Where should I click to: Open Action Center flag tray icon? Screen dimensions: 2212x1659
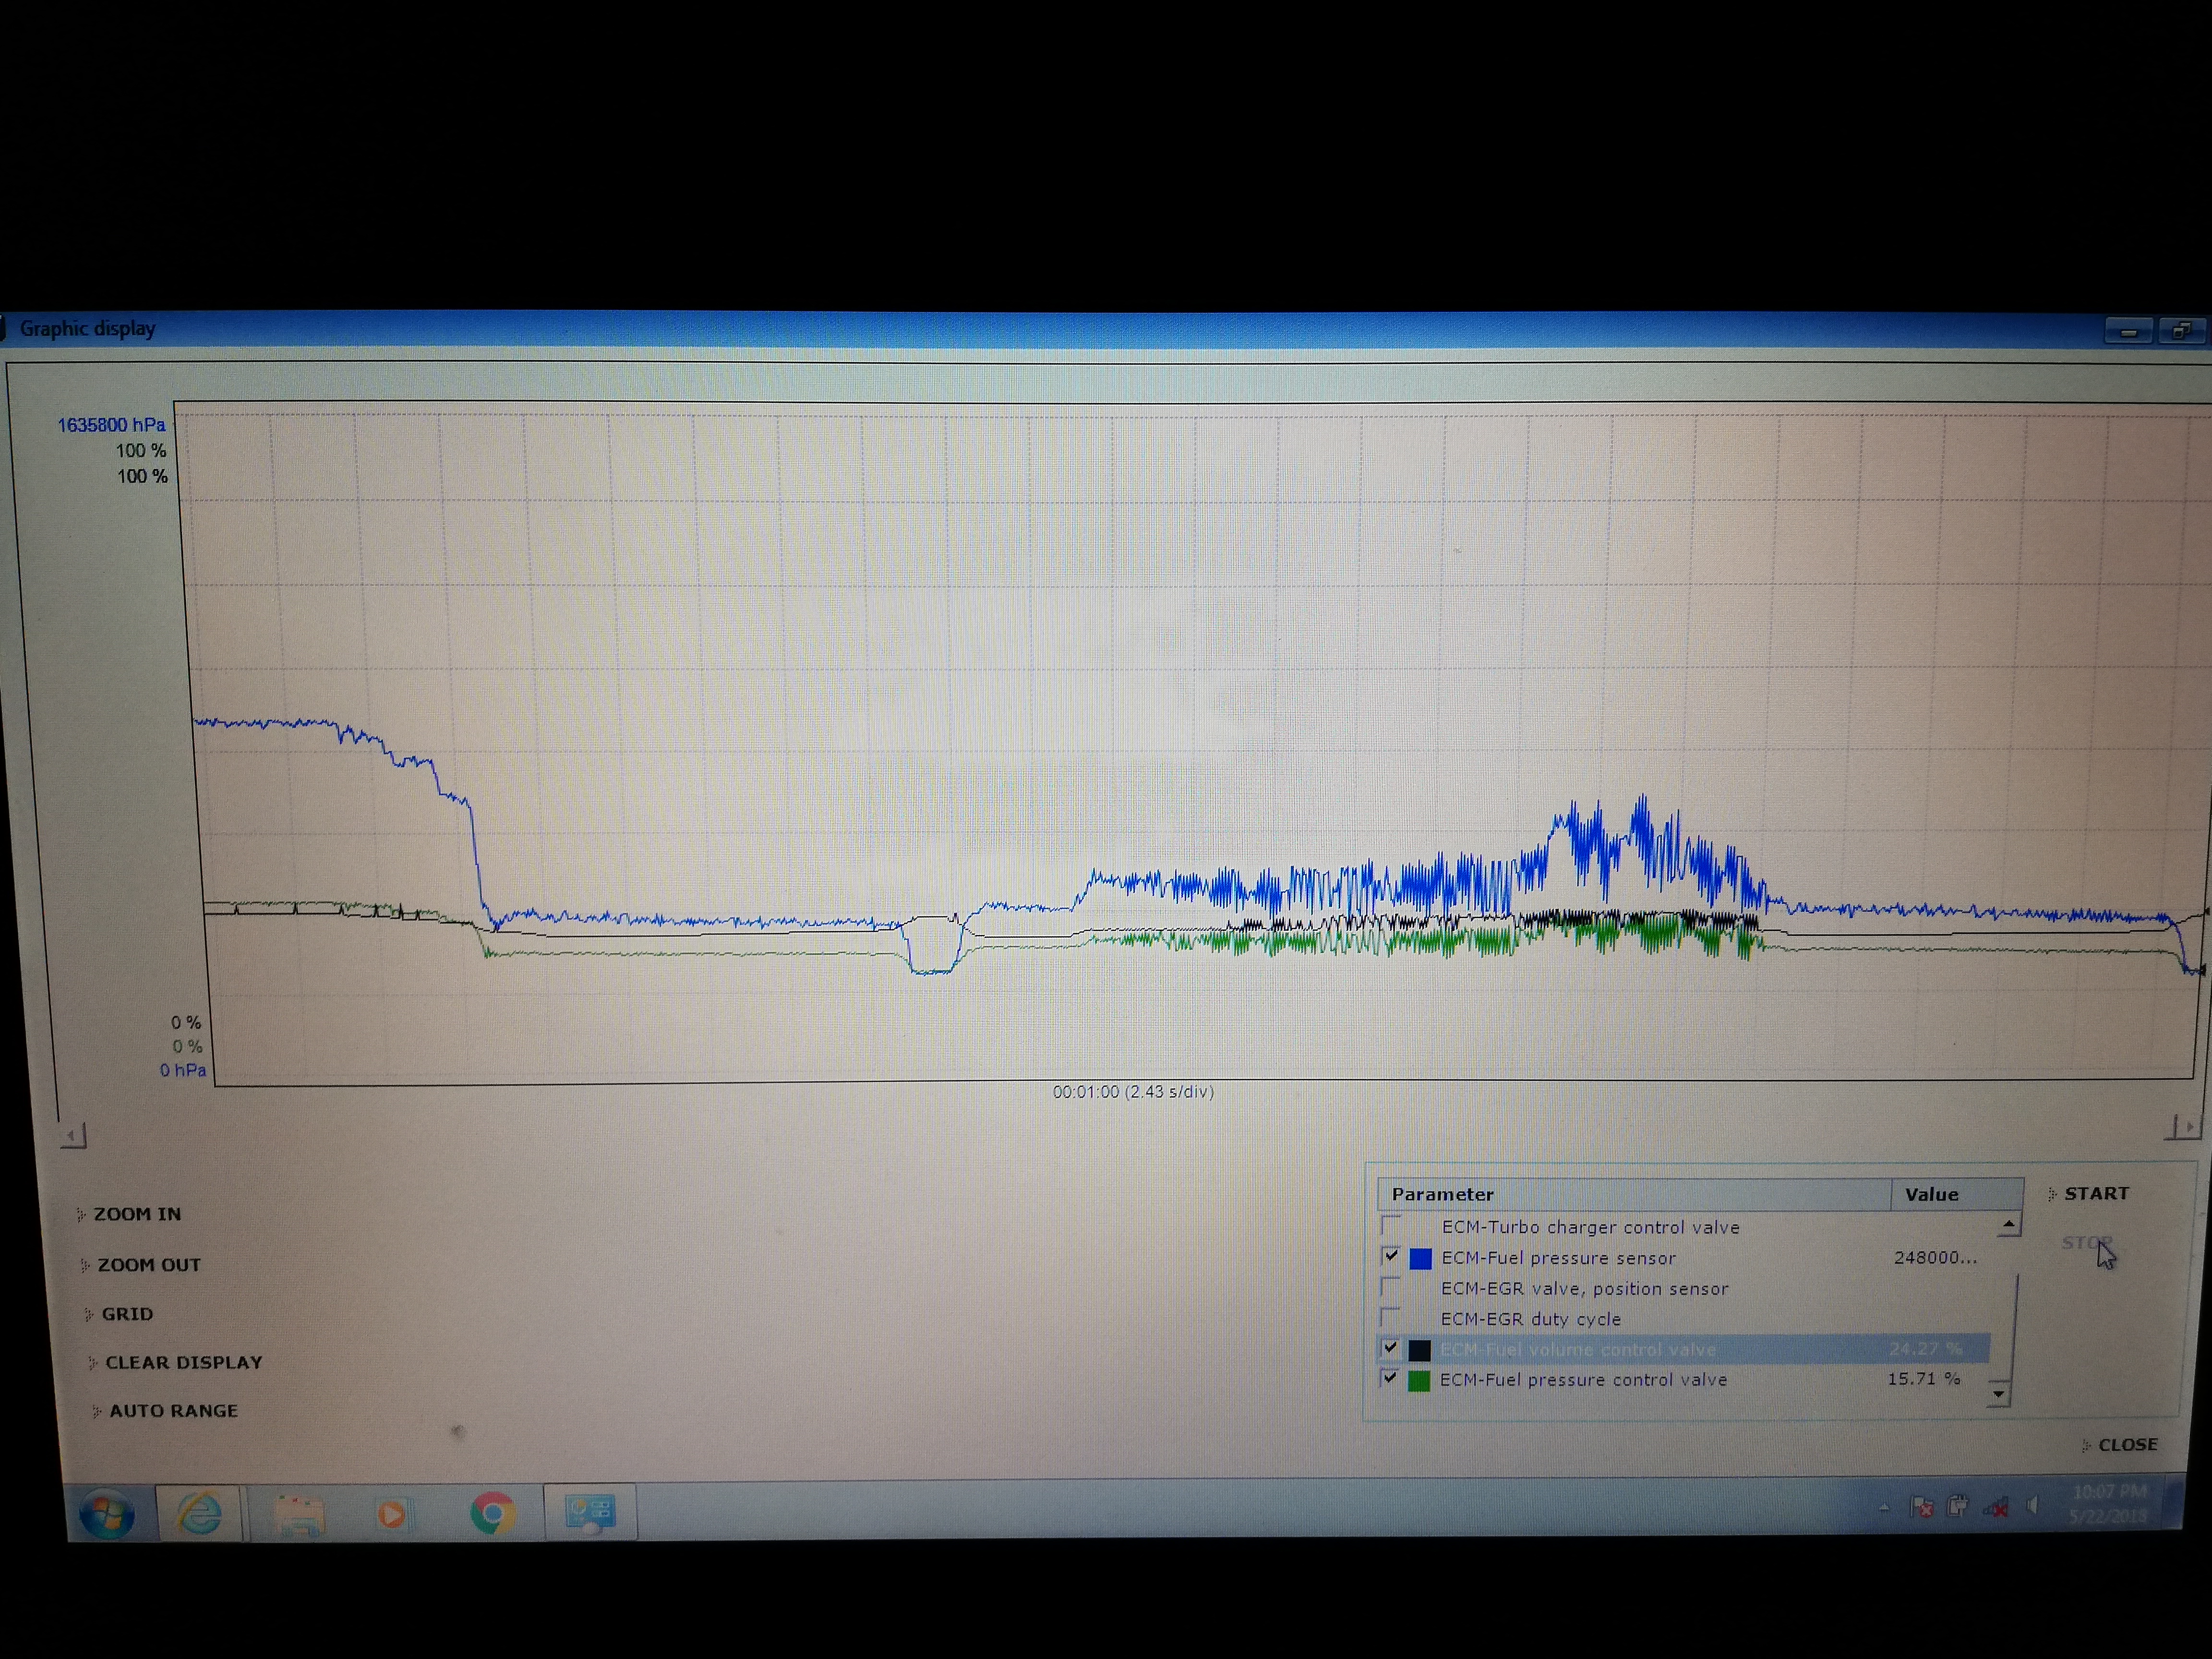1921,1506
